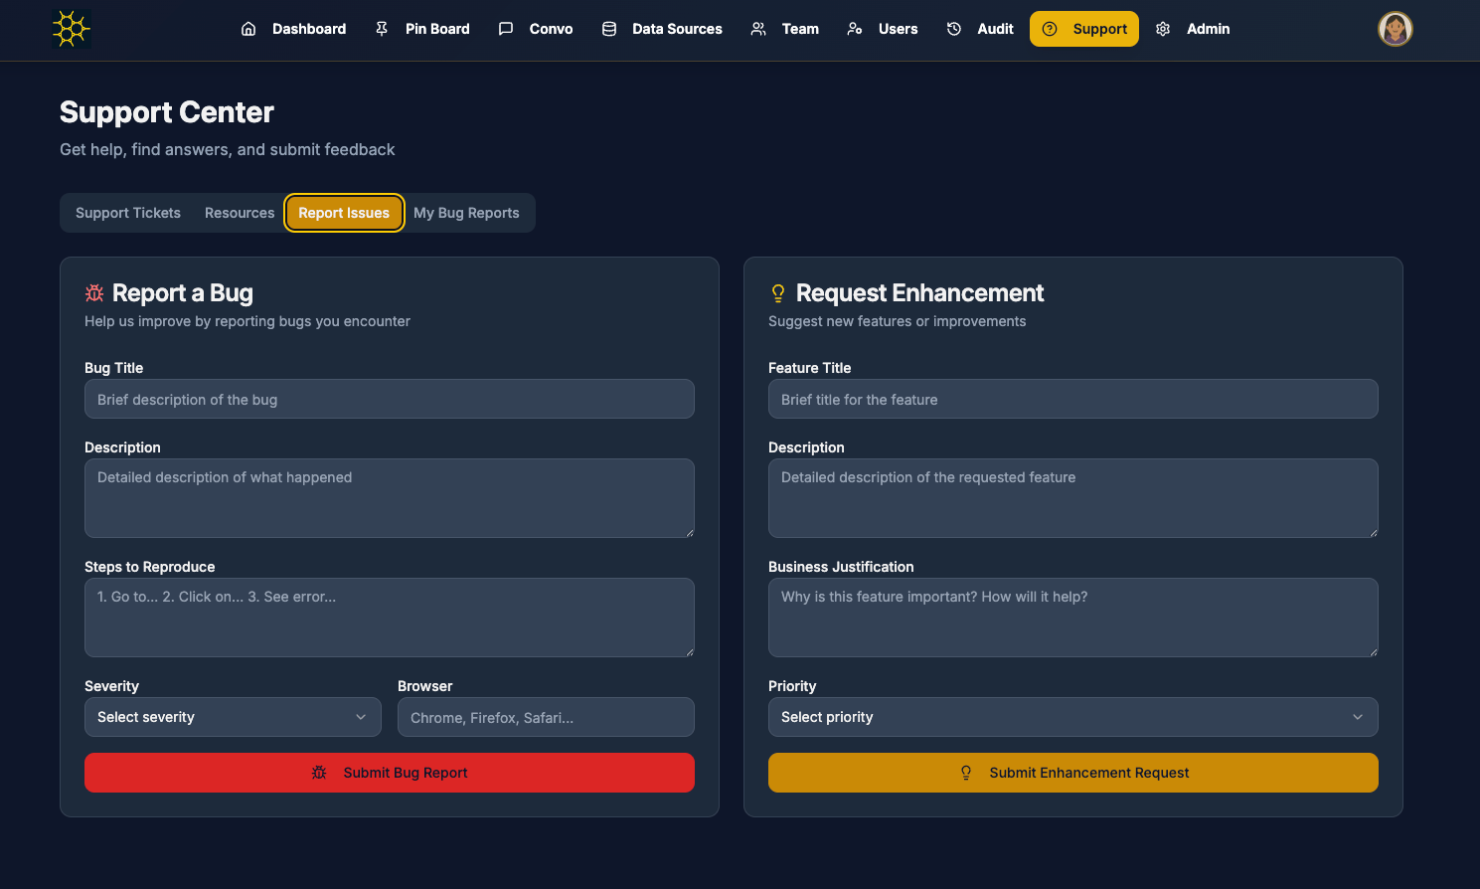Open Users via the user-gear icon
Viewport: 1480px width, 889px height.
point(855,29)
